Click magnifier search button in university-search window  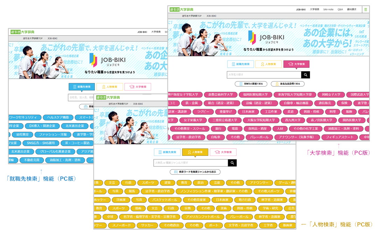[x=305, y=75]
